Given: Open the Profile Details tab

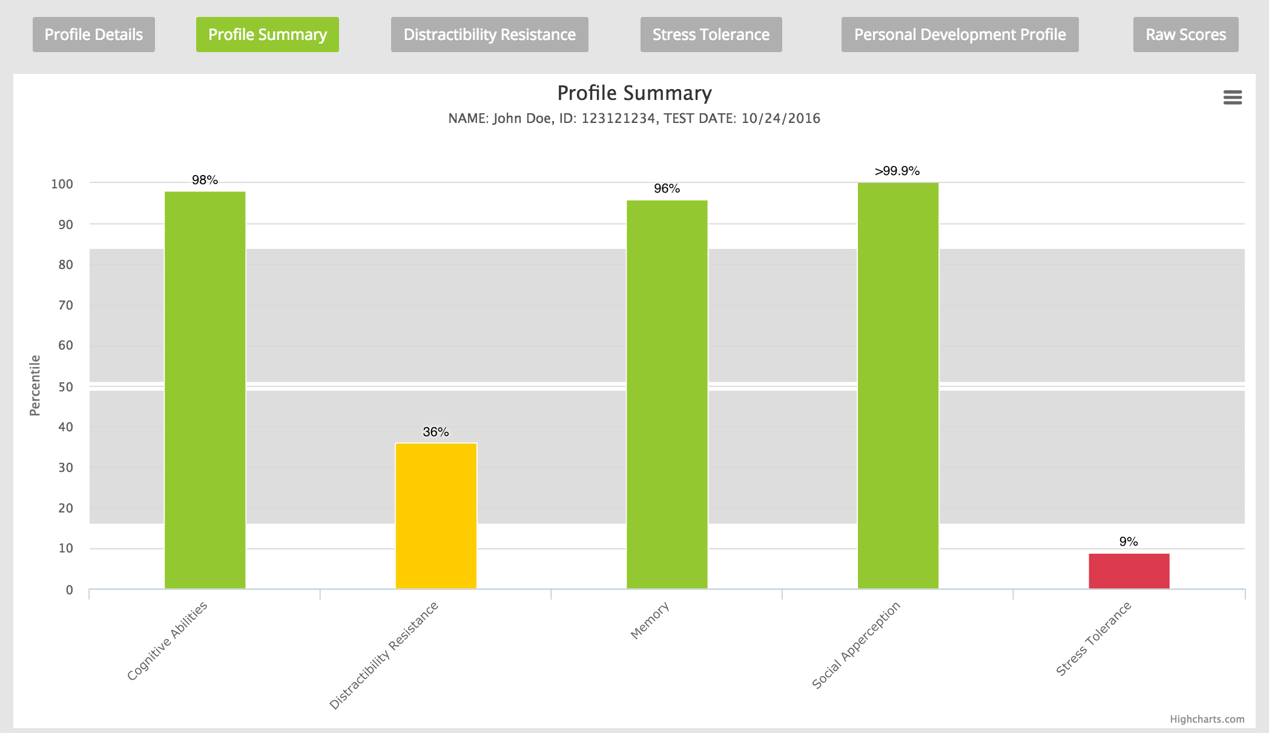Looking at the screenshot, I should click(x=94, y=35).
